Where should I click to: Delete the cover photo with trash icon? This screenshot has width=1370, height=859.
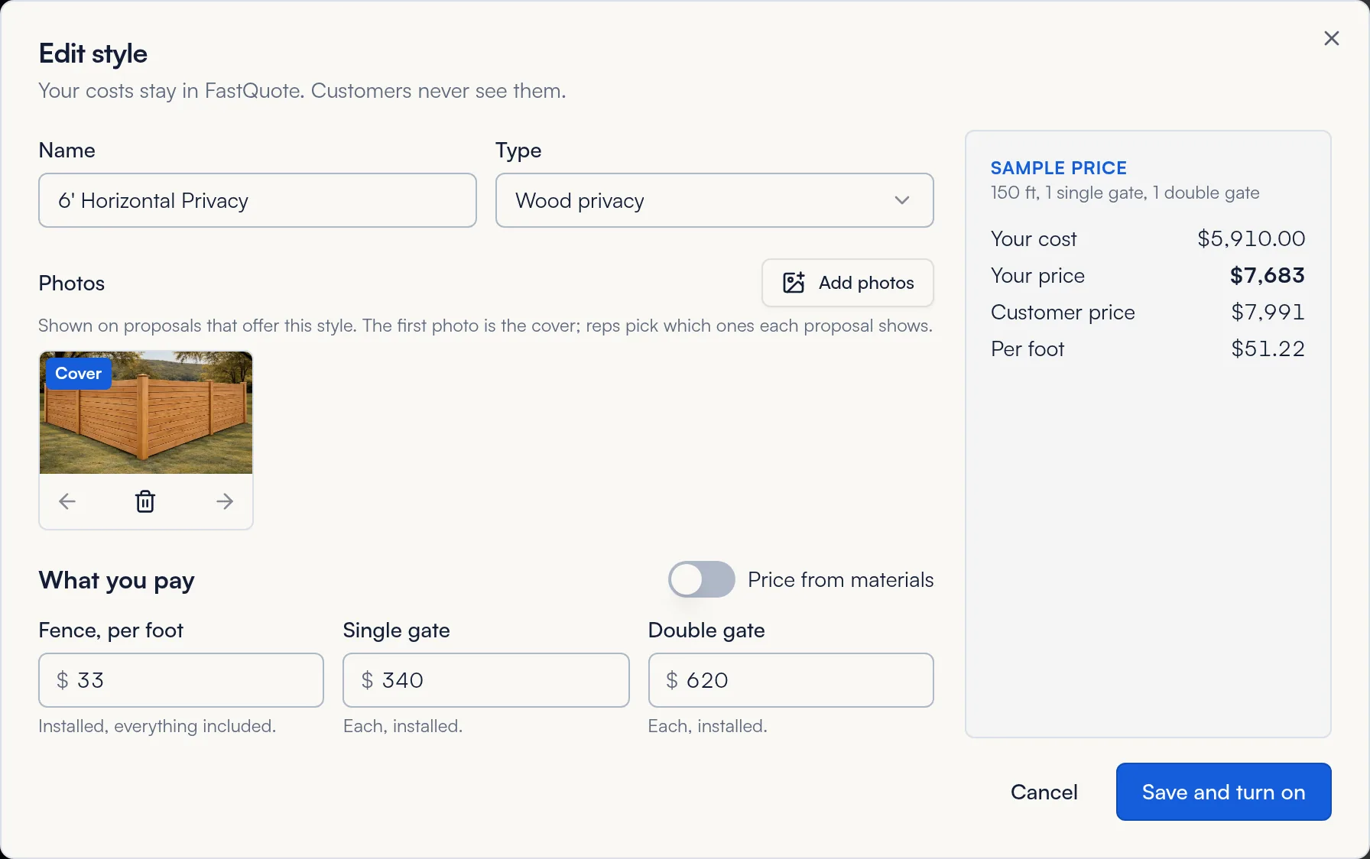coord(145,501)
